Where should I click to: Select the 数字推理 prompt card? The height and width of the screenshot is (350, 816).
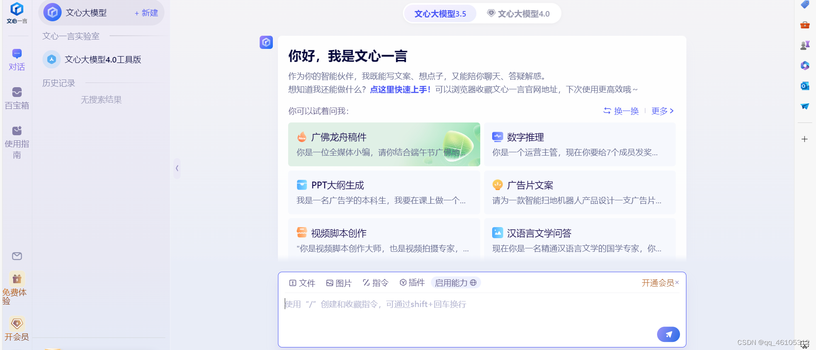click(x=580, y=144)
